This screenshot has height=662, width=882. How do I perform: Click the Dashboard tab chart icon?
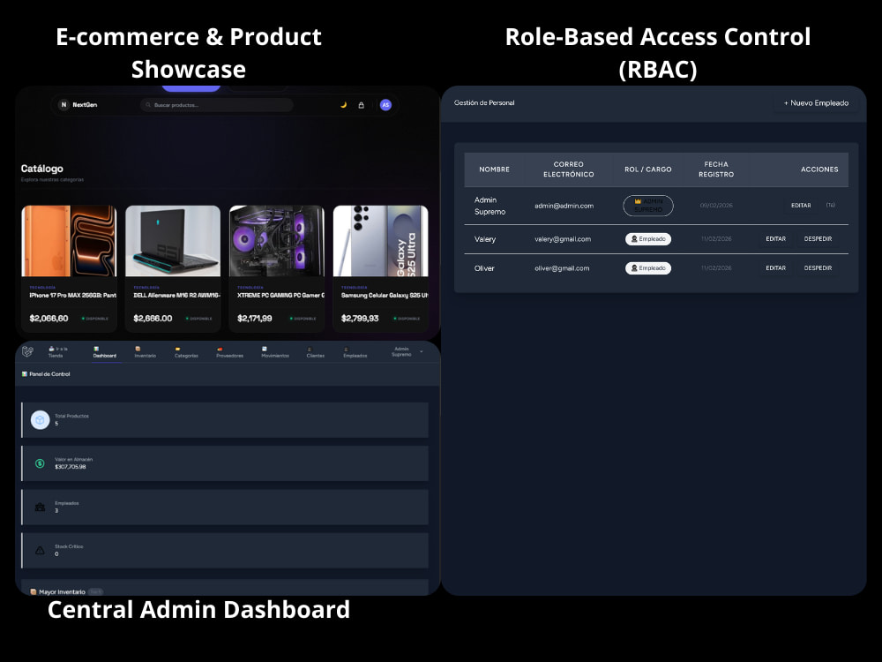[x=96, y=349]
